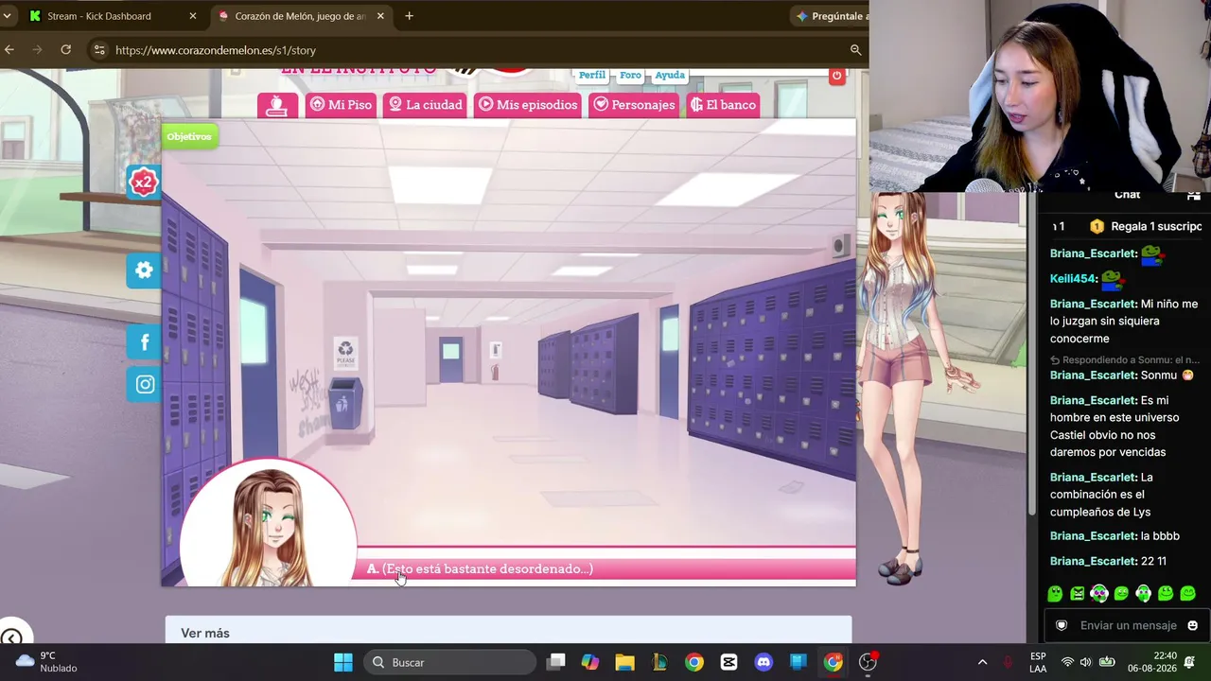This screenshot has width=1211, height=681.
Task: Click the red power logout button
Action: [836, 76]
